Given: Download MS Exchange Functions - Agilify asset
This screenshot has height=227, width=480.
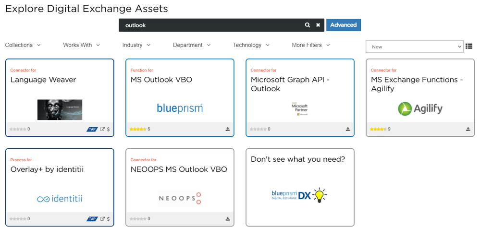Looking at the screenshot, I should pos(468,129).
